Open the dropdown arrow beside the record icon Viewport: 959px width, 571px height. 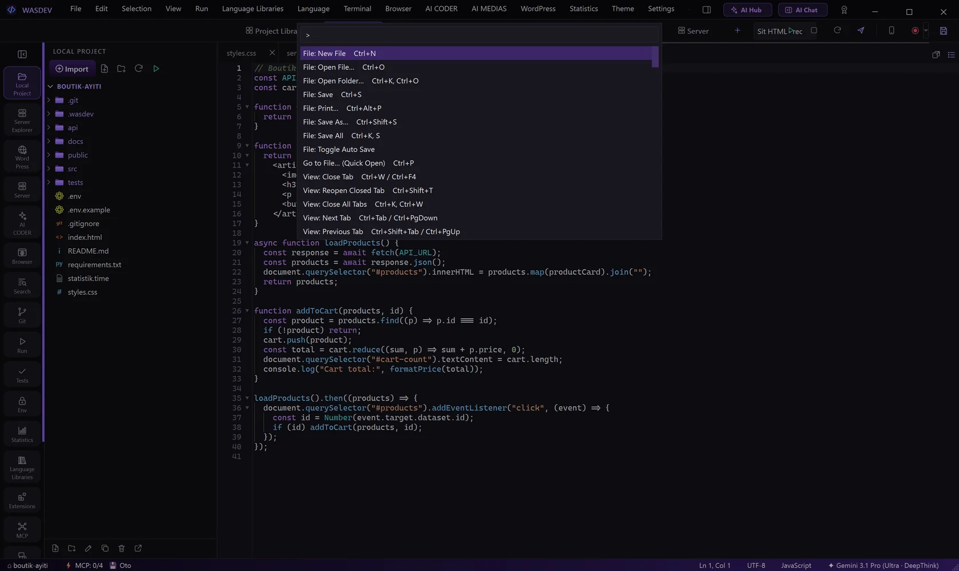tap(926, 31)
